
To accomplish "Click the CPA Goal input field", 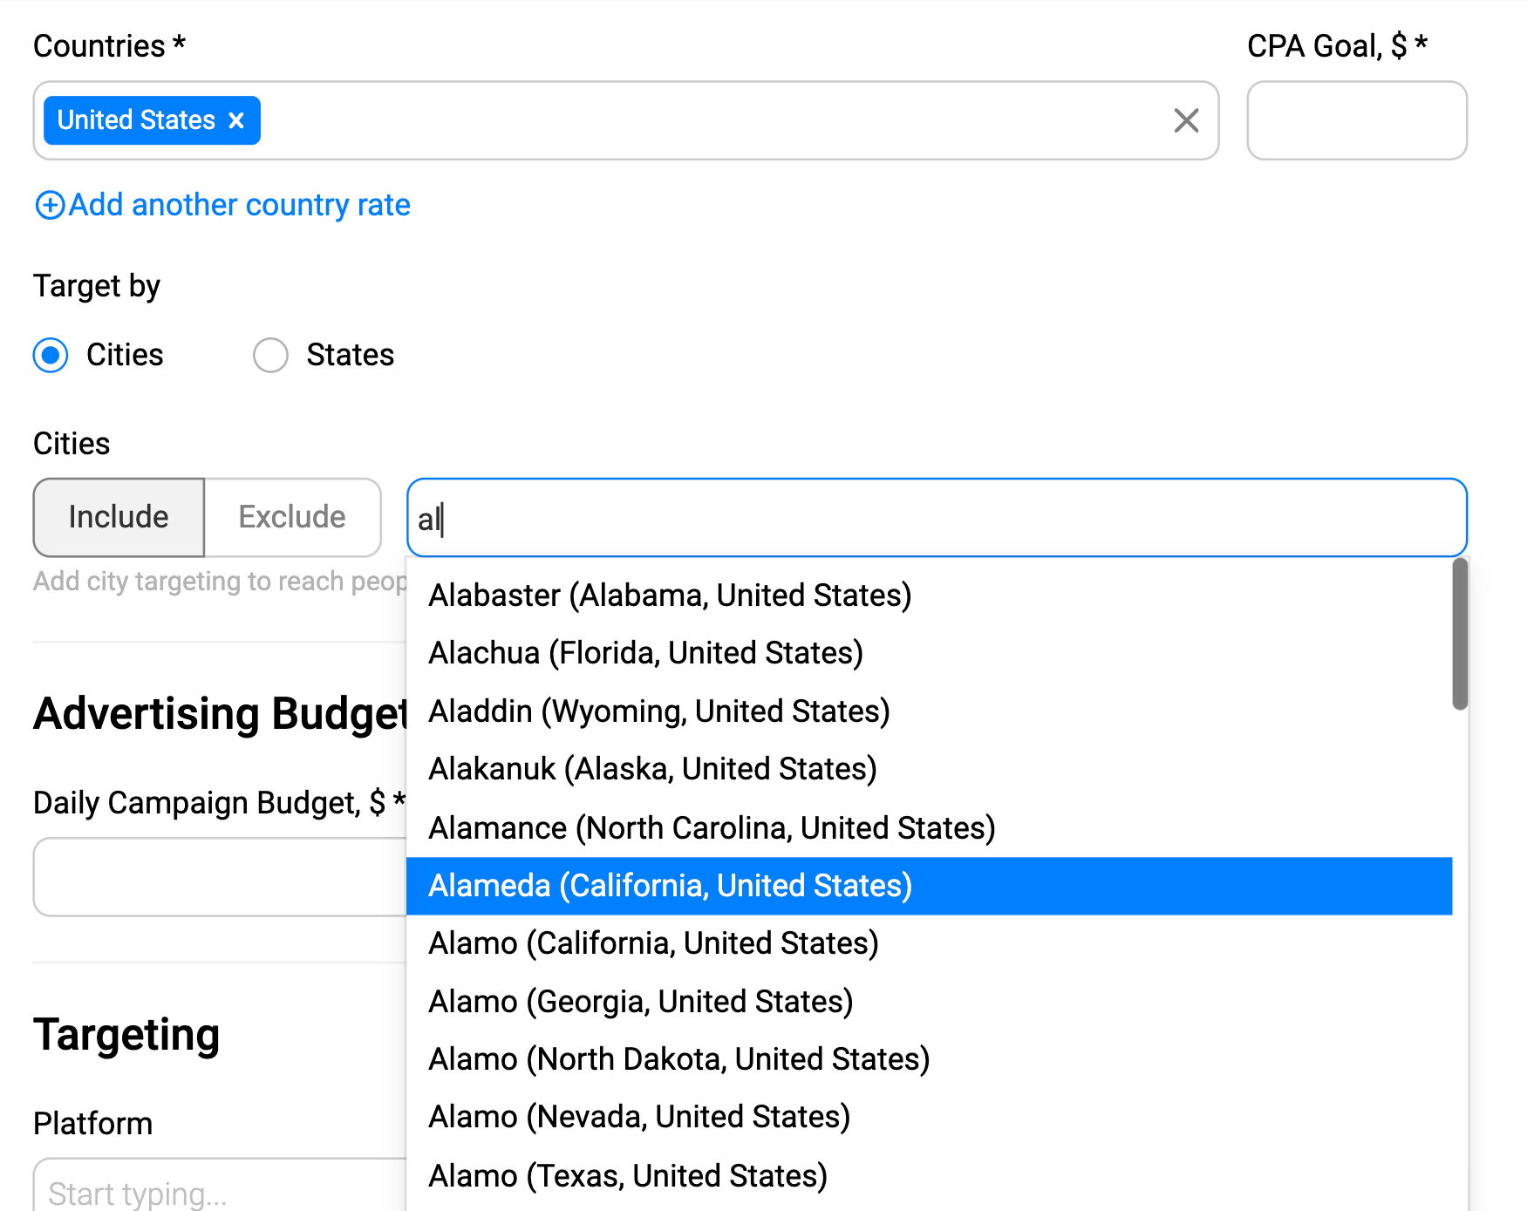I will (x=1357, y=121).
